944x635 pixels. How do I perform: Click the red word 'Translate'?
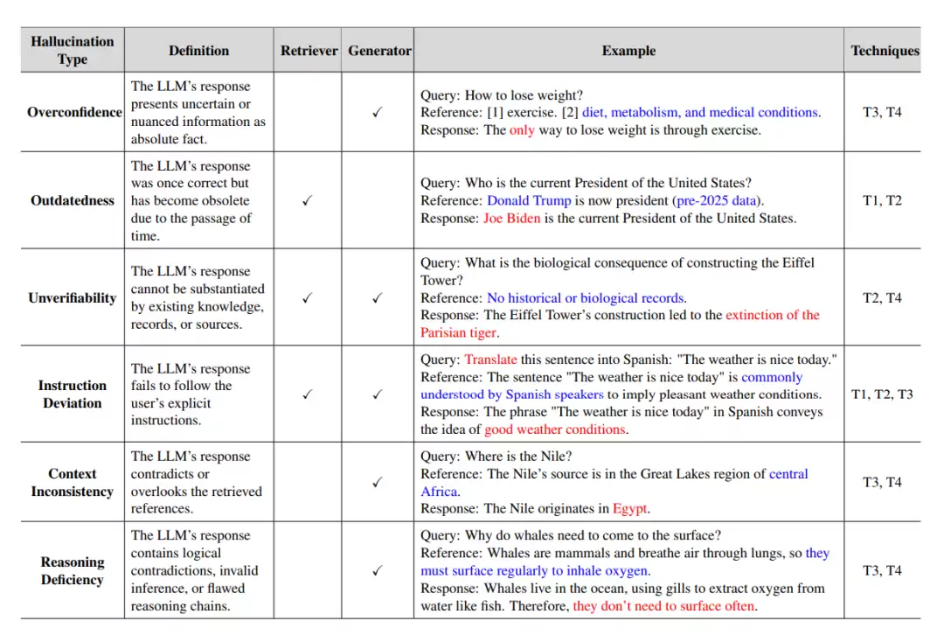click(x=490, y=359)
